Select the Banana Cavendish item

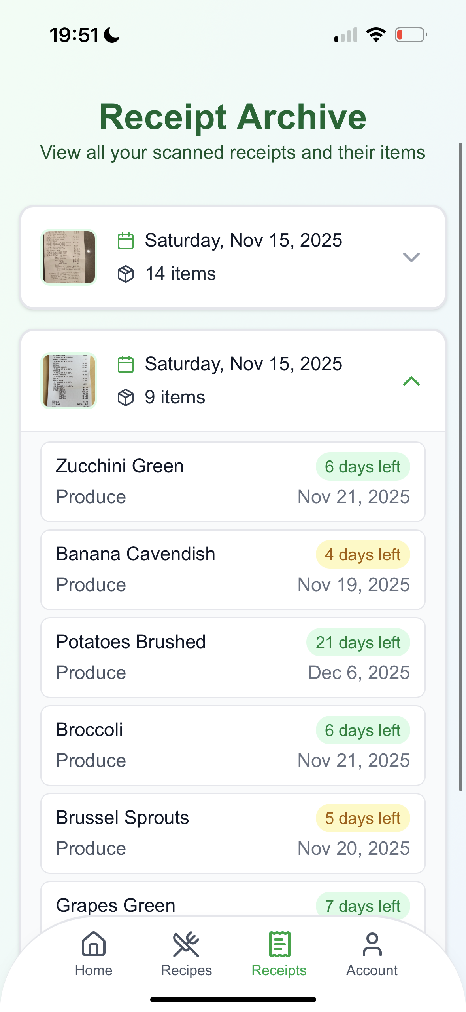(x=233, y=570)
